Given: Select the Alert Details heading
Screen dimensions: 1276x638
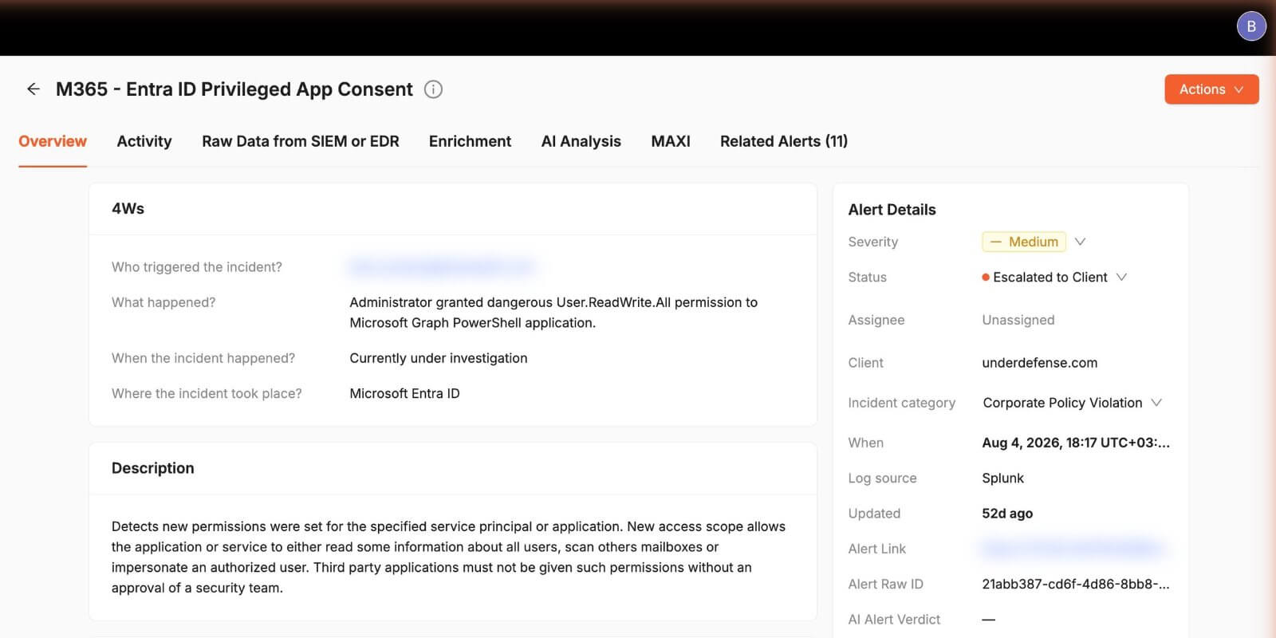Looking at the screenshot, I should 892,210.
